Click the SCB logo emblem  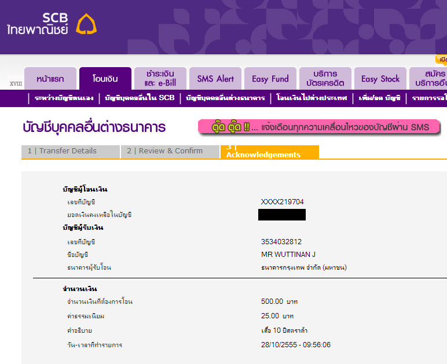coord(86,24)
